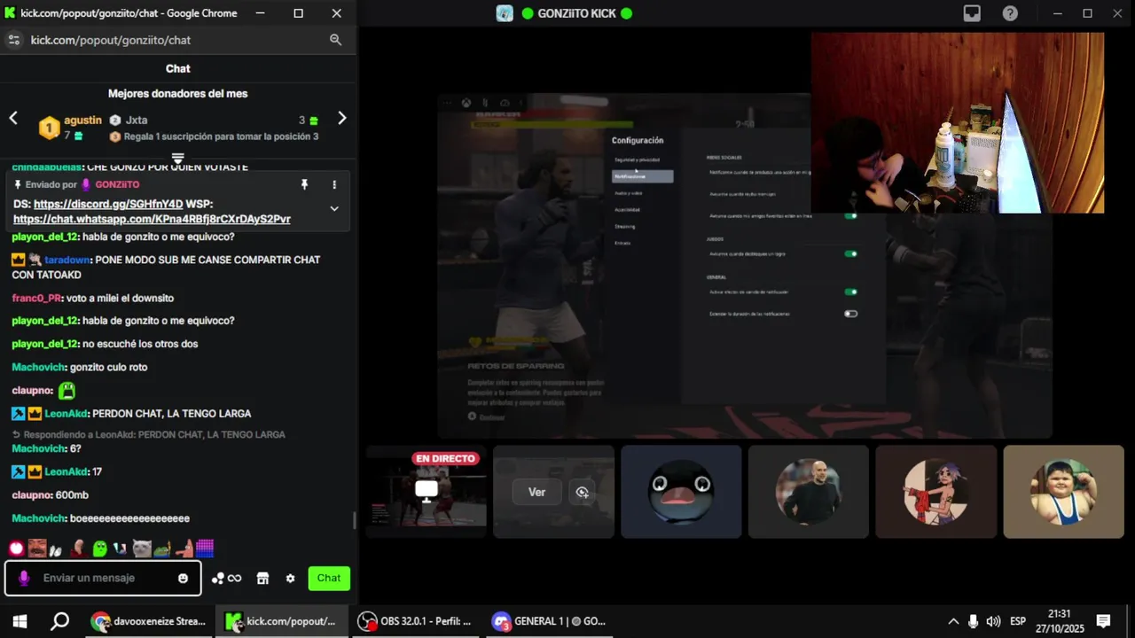This screenshot has height=638, width=1135.
Task: Select the grey cat emote in quick row
Action: click(142, 549)
